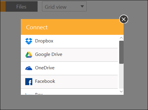The width and height of the screenshot is (148, 110).
Task: Choose the OneDrive label text
Action: [45, 68]
